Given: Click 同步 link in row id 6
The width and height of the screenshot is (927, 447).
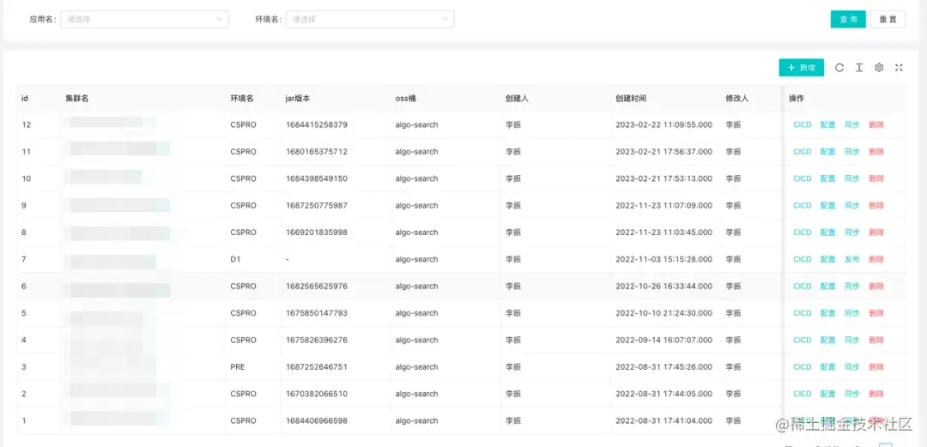Looking at the screenshot, I should (x=852, y=287).
